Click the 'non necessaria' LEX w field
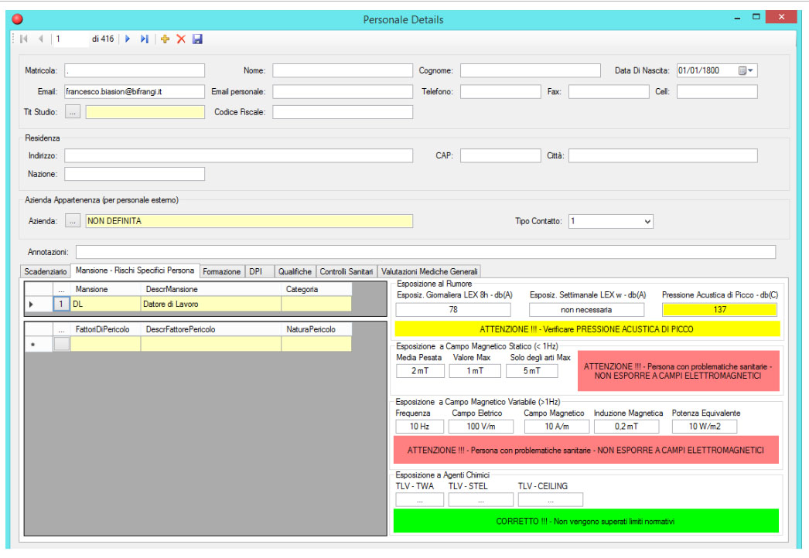 [586, 309]
